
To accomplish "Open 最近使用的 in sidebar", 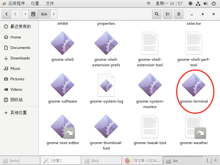I will 19,26.
